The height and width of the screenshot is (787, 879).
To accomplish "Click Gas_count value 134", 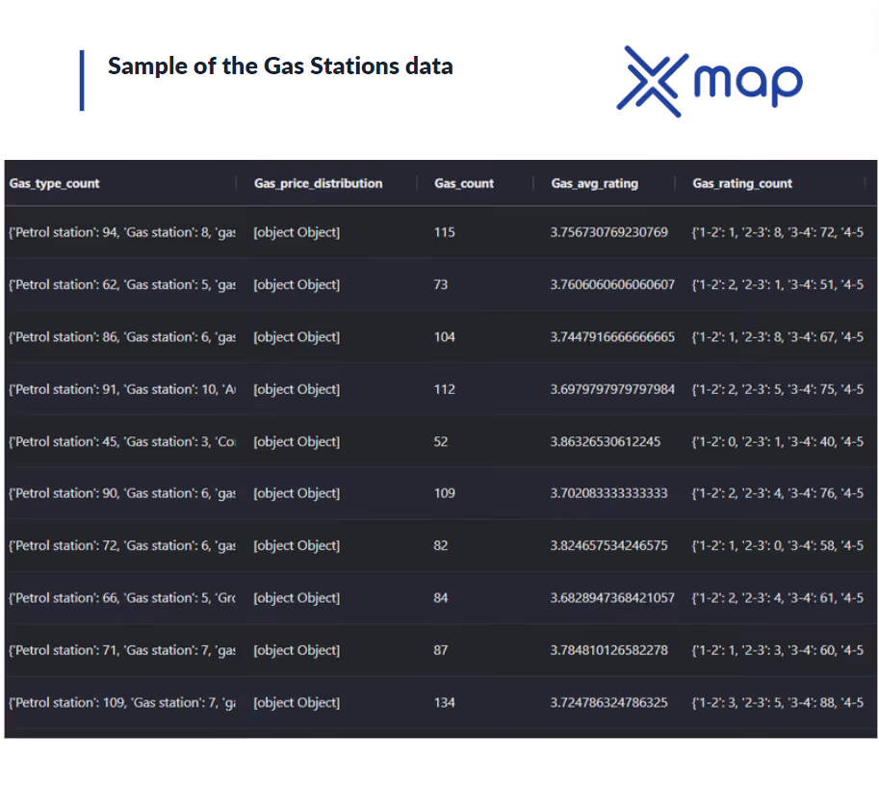I will (x=445, y=702).
